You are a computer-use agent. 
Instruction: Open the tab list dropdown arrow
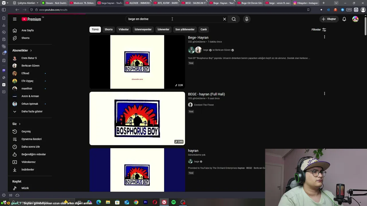[336, 3]
